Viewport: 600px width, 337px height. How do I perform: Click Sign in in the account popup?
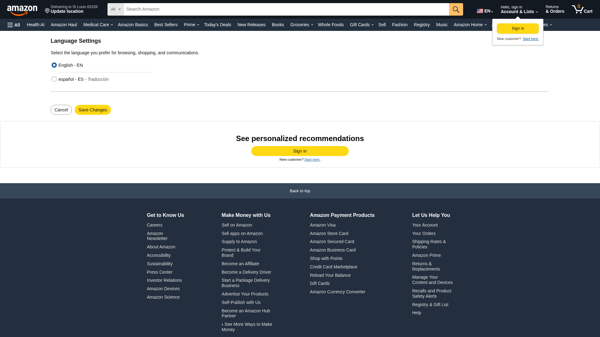[x=518, y=28]
